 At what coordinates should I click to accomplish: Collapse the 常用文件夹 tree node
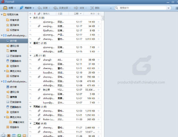pos(2,15)
